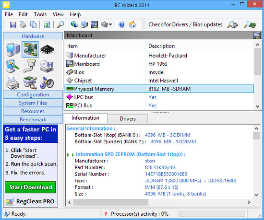Click the Start Download button
264x220 pixels.
[30, 187]
